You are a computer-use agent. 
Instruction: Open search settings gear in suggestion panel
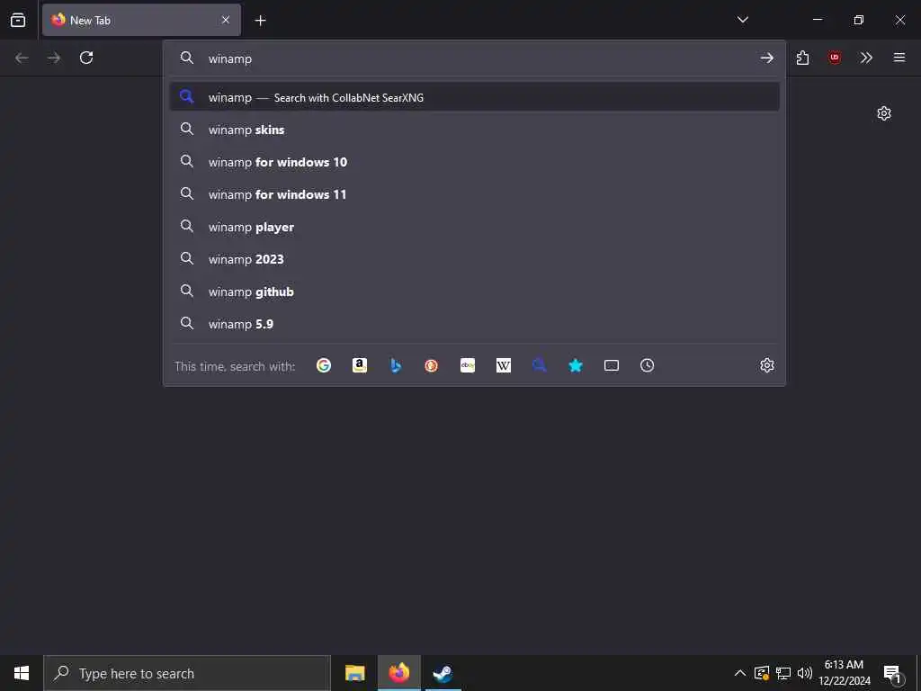tap(767, 365)
